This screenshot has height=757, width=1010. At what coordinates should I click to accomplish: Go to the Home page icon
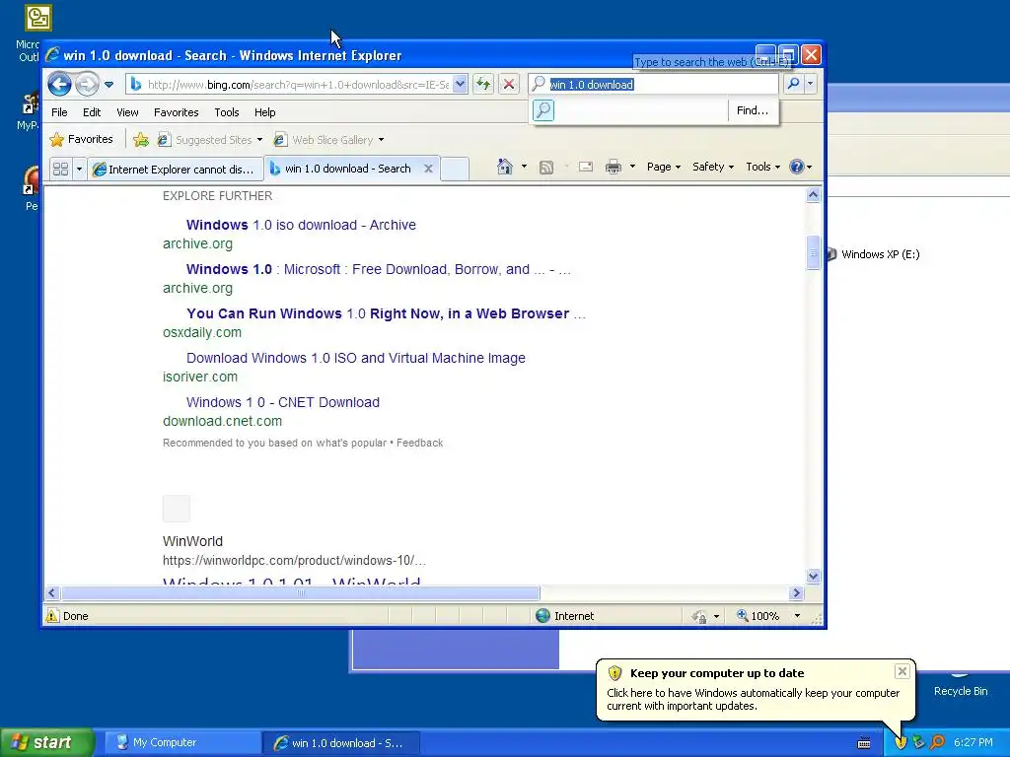point(504,167)
